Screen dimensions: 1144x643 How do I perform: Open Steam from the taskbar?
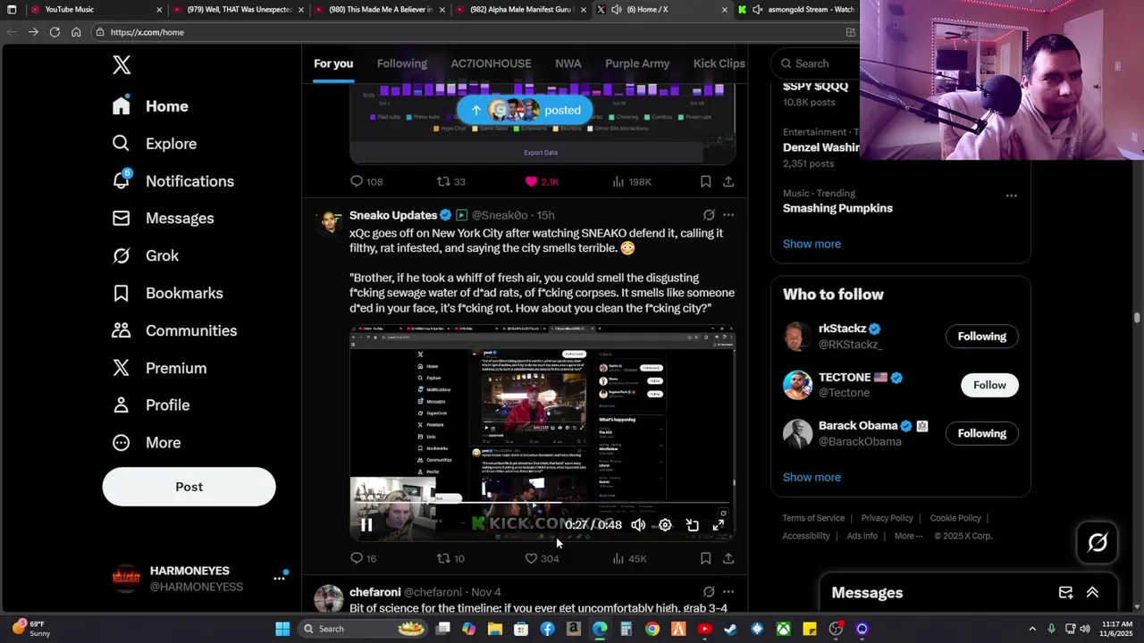click(x=730, y=629)
